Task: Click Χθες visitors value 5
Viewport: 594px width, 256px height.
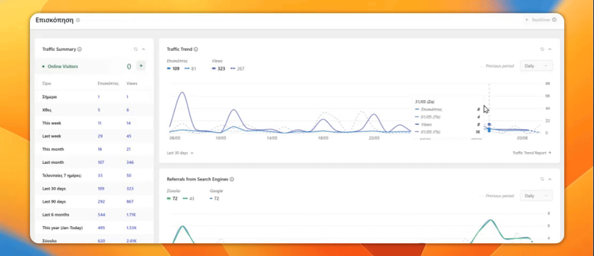Action: pyautogui.click(x=99, y=110)
